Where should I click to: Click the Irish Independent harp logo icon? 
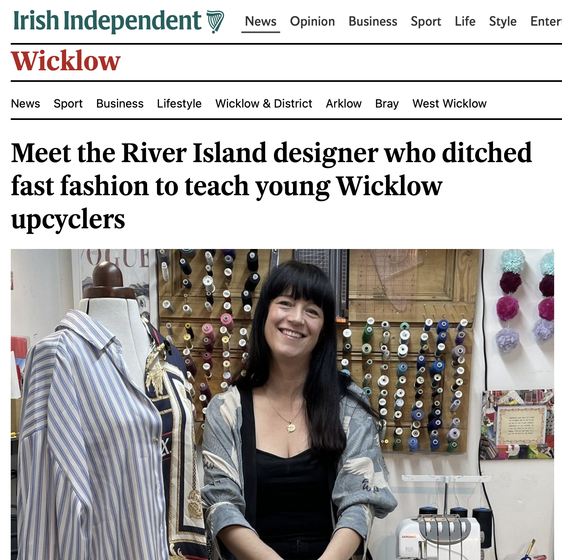[x=215, y=22]
